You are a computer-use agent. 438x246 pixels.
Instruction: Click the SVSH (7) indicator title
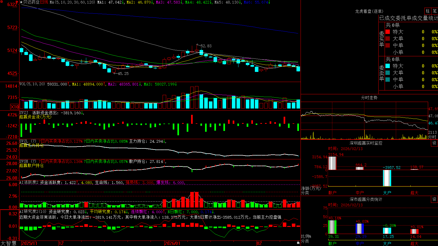pos(28,162)
